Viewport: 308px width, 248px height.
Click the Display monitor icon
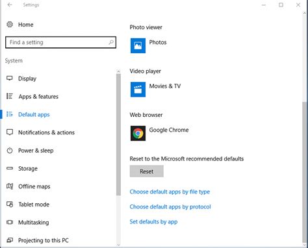(10, 78)
